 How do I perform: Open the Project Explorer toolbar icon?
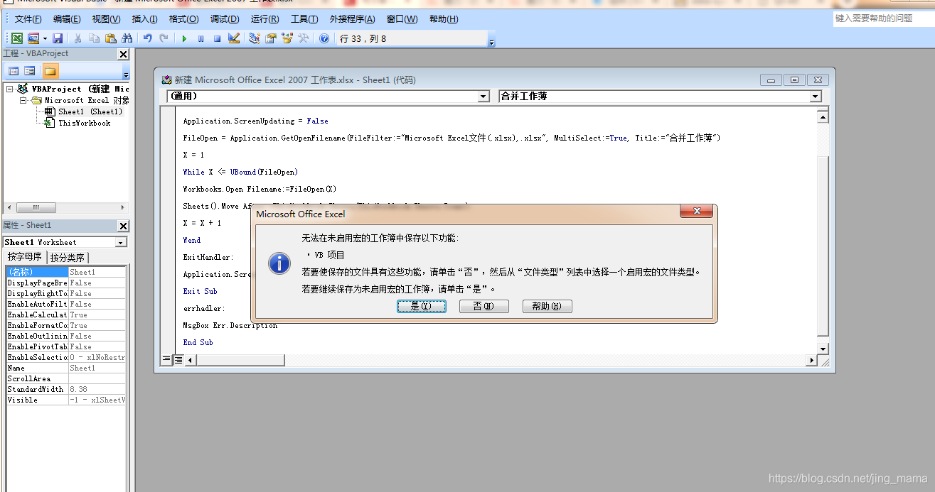pos(254,38)
